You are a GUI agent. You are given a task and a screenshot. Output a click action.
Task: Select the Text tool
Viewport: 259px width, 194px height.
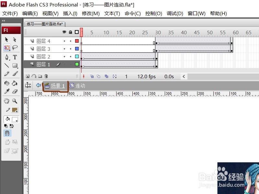(15, 57)
